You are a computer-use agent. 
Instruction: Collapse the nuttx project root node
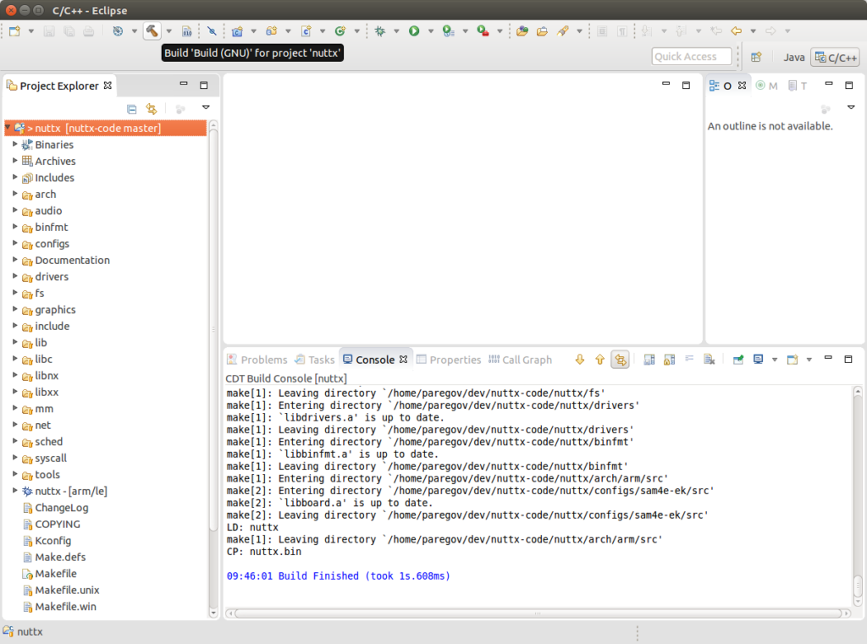pyautogui.click(x=8, y=128)
